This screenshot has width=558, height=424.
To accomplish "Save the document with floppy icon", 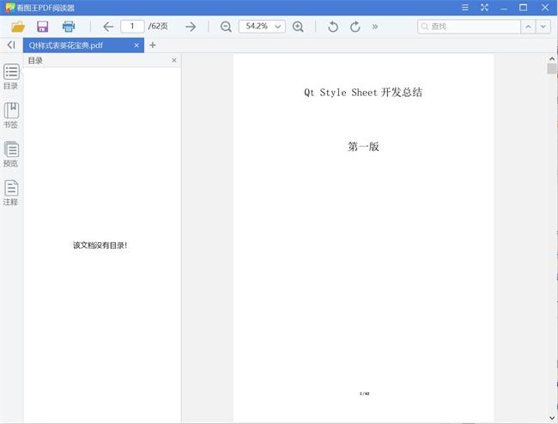I will (43, 27).
